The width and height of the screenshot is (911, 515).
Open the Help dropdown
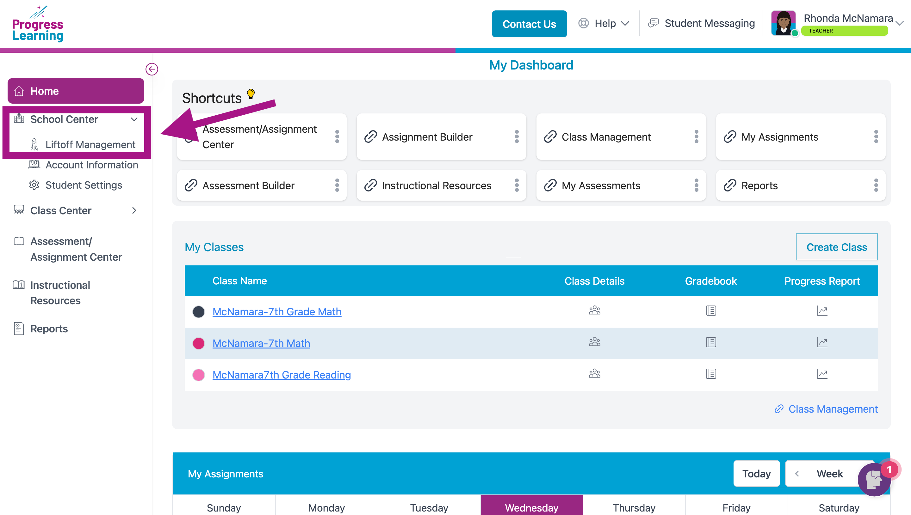tap(604, 23)
